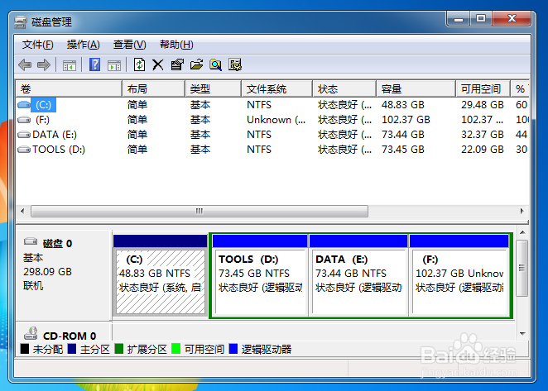Screen dimensions: 548x391
Task: Click the disk pane vertical scroll thumb
Action: tap(522, 268)
